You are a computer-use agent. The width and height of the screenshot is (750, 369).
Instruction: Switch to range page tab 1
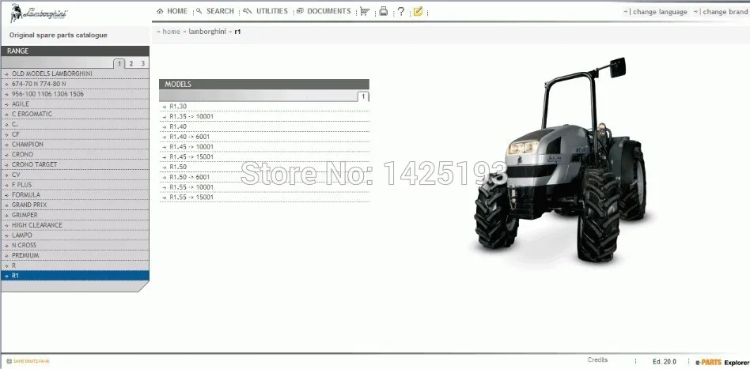point(119,63)
